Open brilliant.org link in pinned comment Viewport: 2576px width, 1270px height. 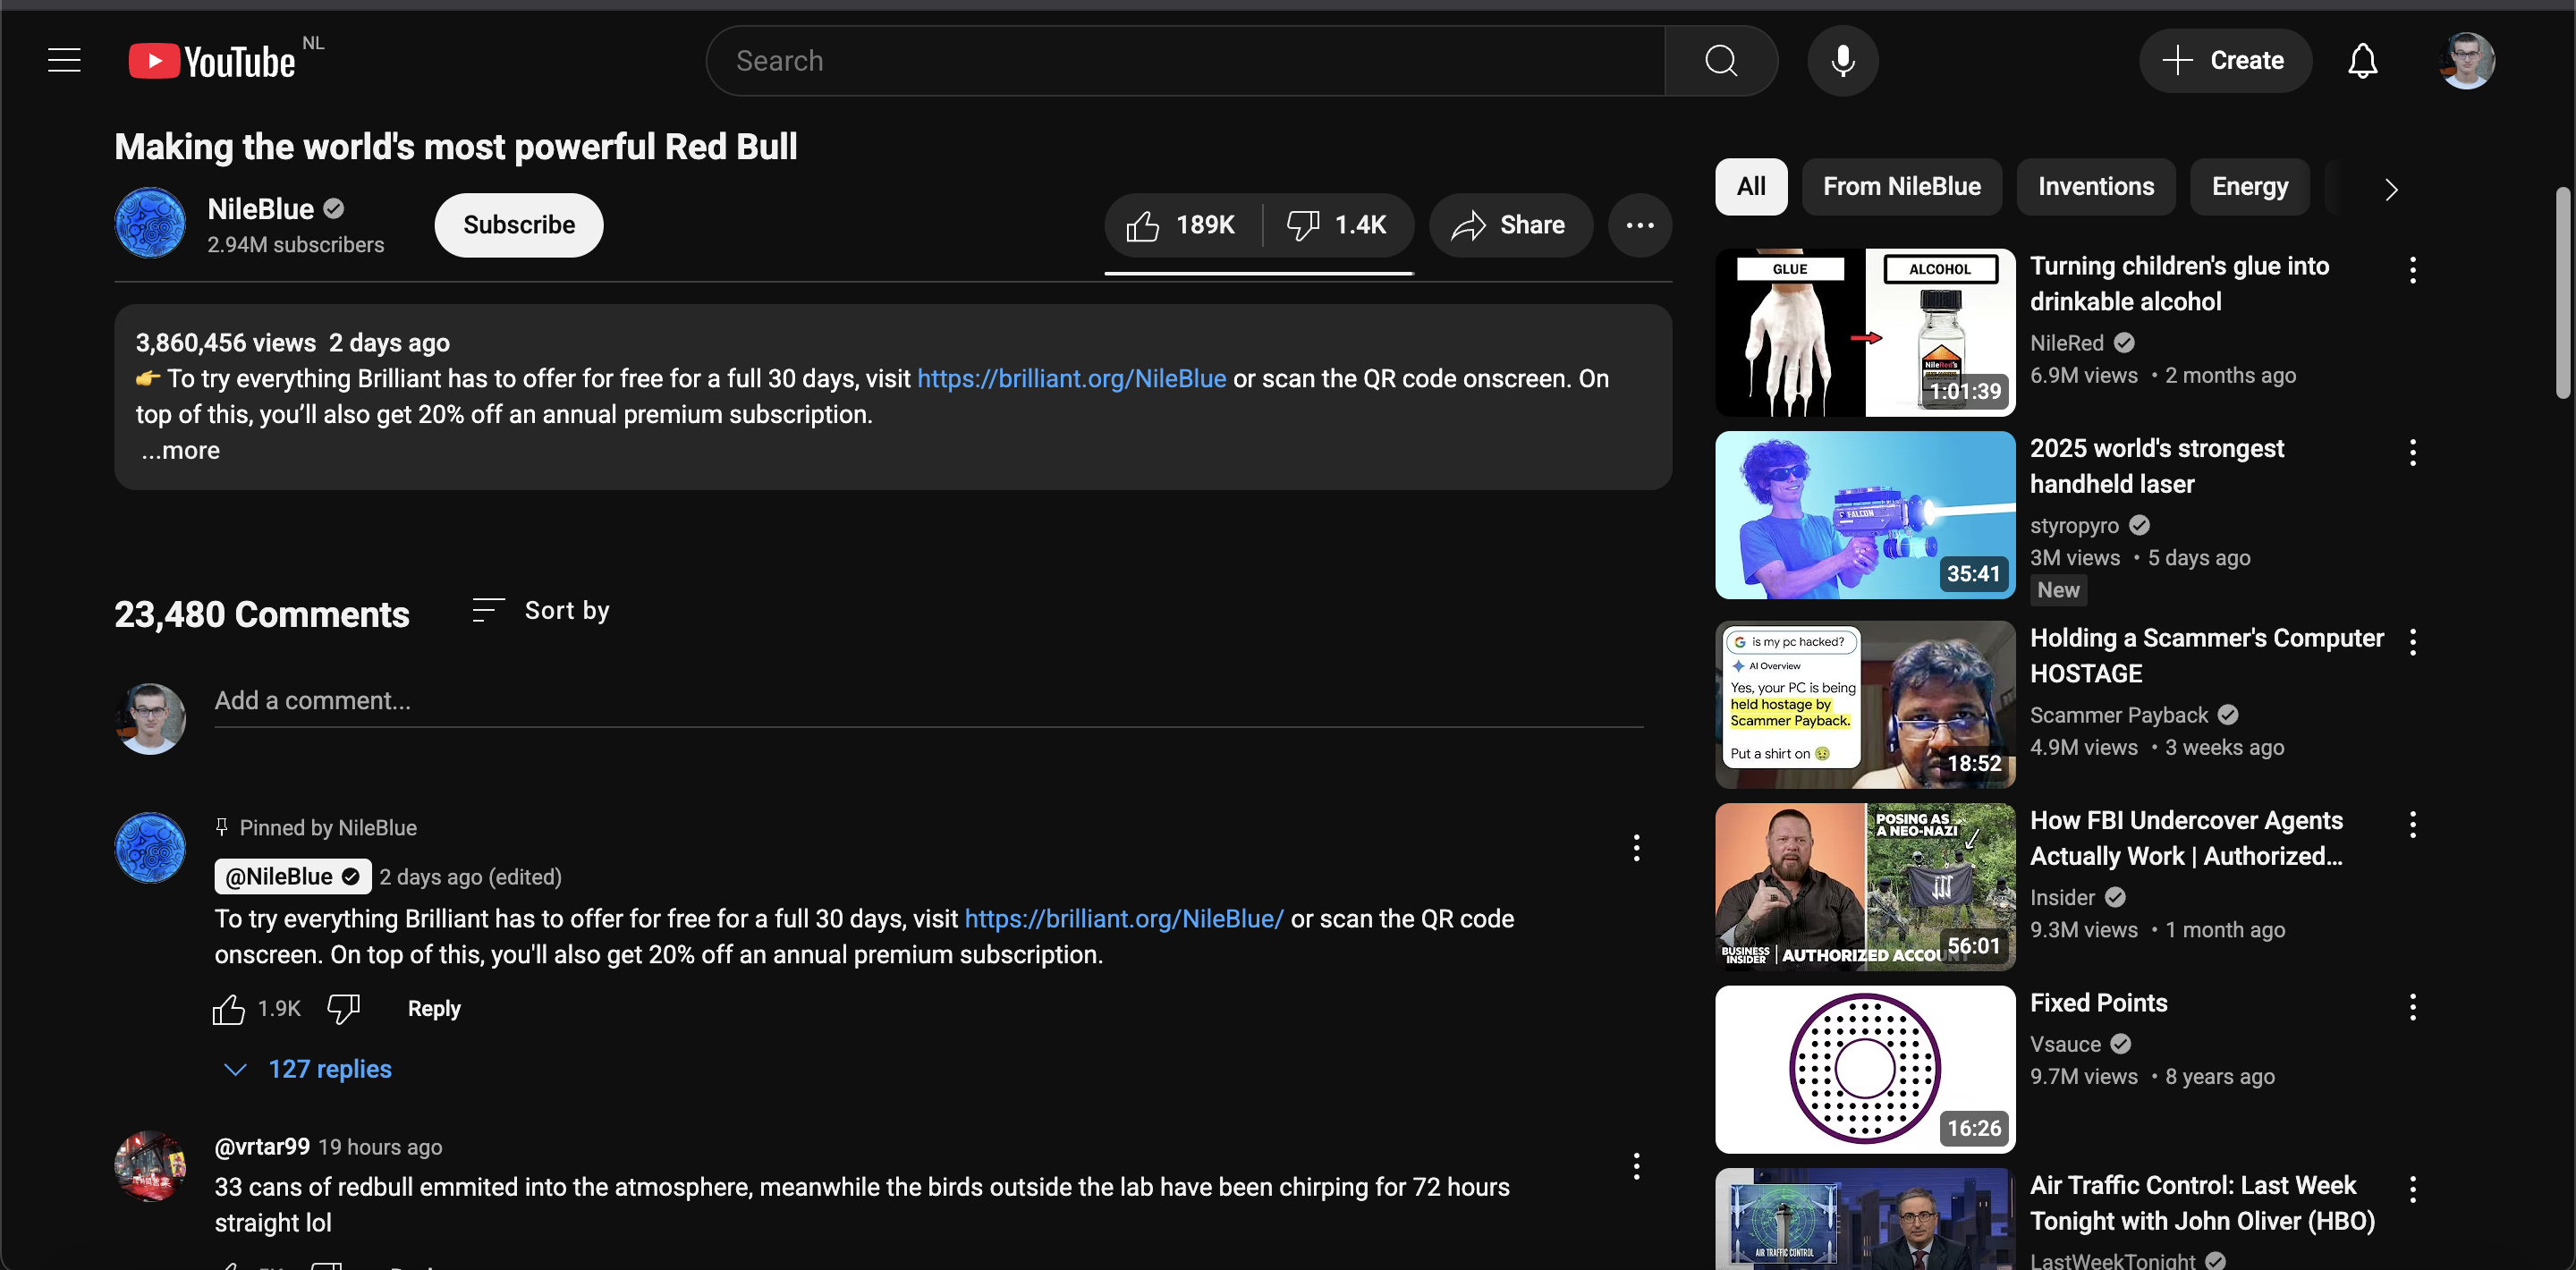[x=1123, y=919]
